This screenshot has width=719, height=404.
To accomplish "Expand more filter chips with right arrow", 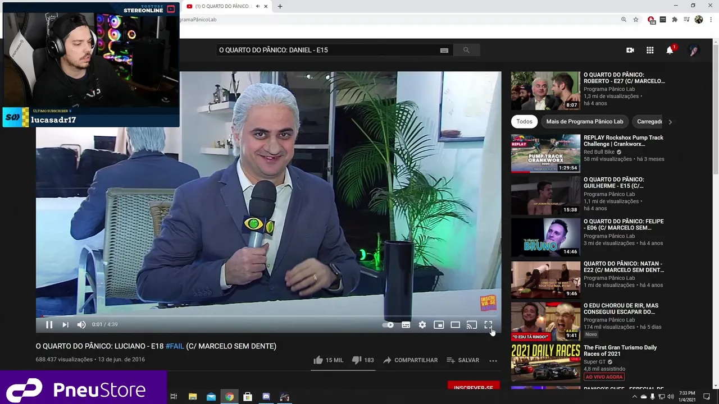I will 670,121.
